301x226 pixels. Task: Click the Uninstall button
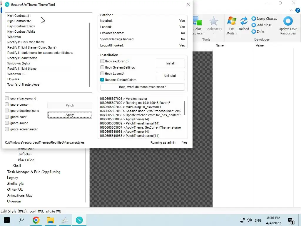click(x=170, y=76)
